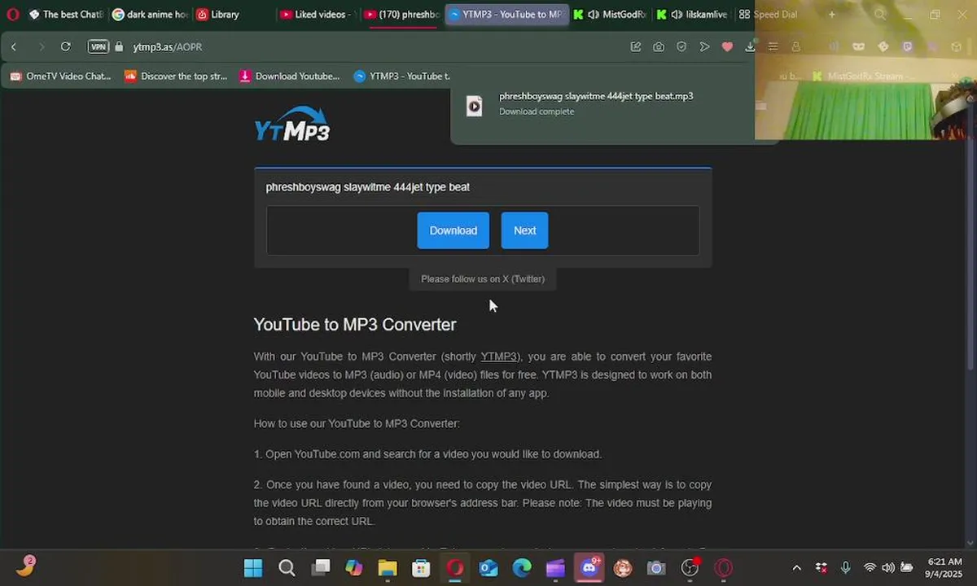Reload the page with the refresh icon
The height and width of the screenshot is (586, 977).
coord(65,47)
